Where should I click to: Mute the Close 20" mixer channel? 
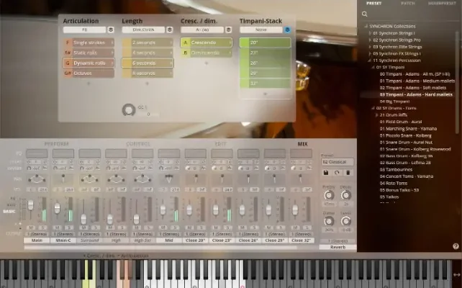point(191,227)
